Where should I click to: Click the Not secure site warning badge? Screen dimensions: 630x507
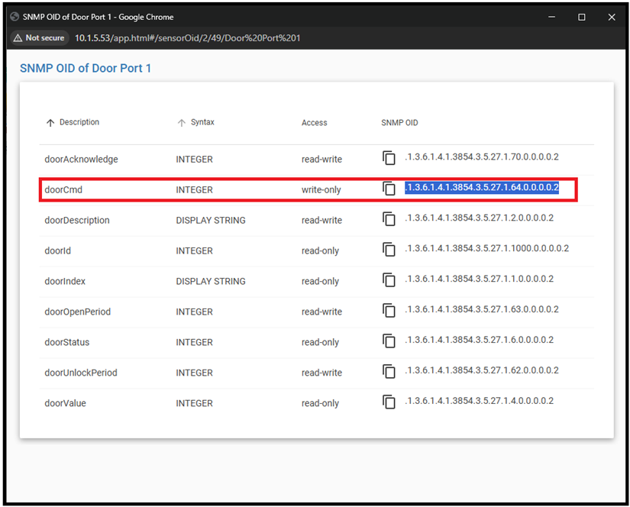(39, 37)
